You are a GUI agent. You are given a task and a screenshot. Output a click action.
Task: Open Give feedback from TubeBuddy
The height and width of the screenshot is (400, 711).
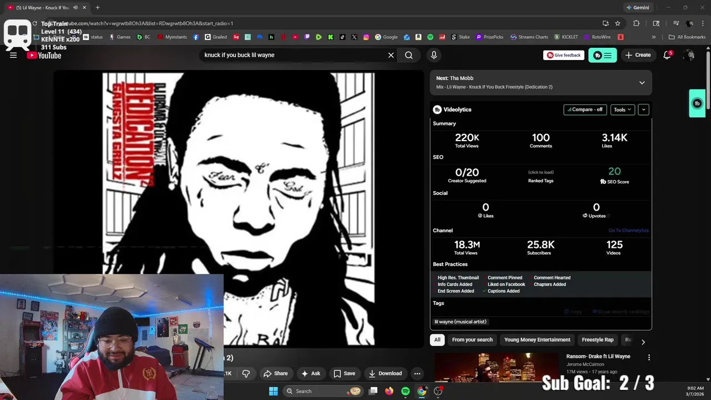564,55
